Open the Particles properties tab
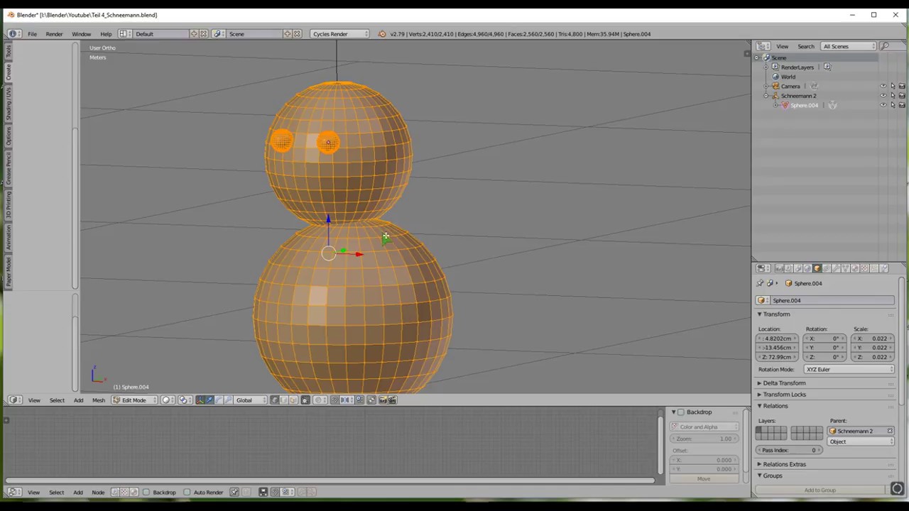The height and width of the screenshot is (511, 909). point(874,268)
